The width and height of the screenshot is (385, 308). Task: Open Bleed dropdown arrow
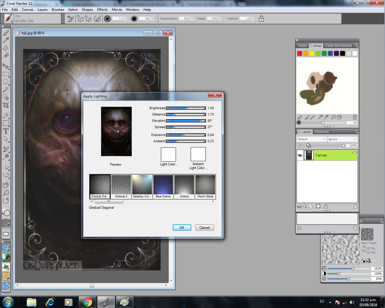click(220, 19)
